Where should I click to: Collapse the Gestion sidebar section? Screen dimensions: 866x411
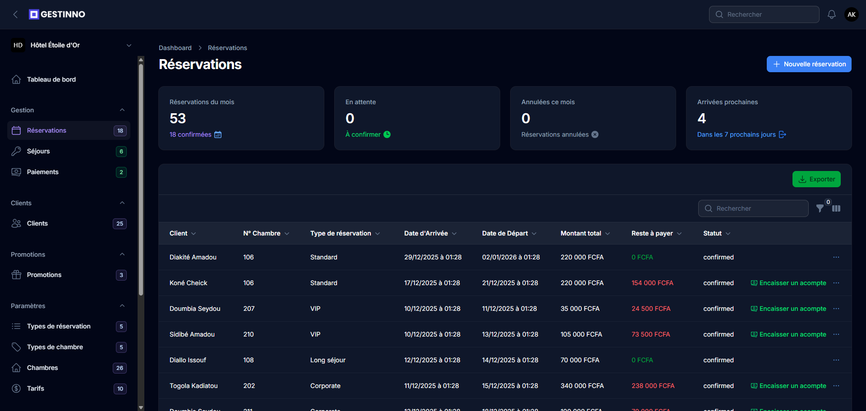point(122,110)
